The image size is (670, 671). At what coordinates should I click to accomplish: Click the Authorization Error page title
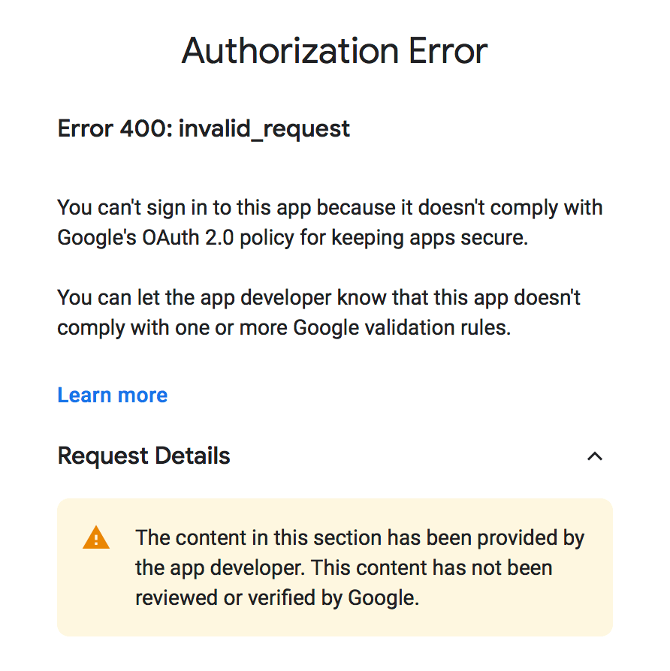click(x=335, y=51)
